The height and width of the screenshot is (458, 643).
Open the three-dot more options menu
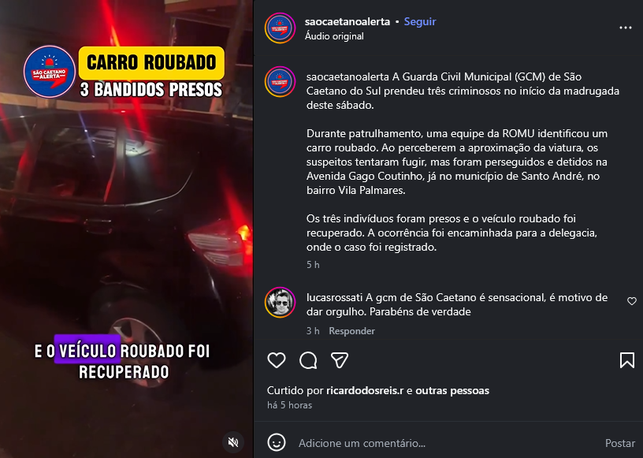pyautogui.click(x=626, y=28)
